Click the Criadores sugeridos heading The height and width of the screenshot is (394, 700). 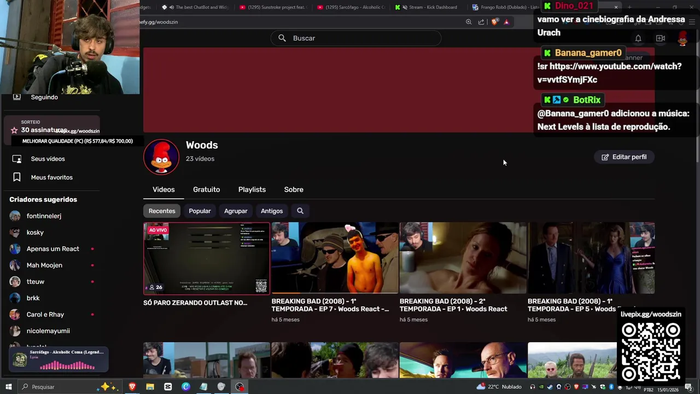coord(43,200)
